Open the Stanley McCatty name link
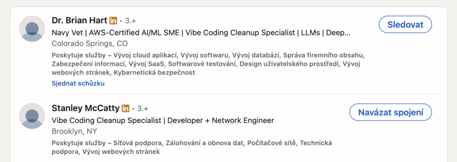Viewport: 457px width, 162px height. [86, 108]
